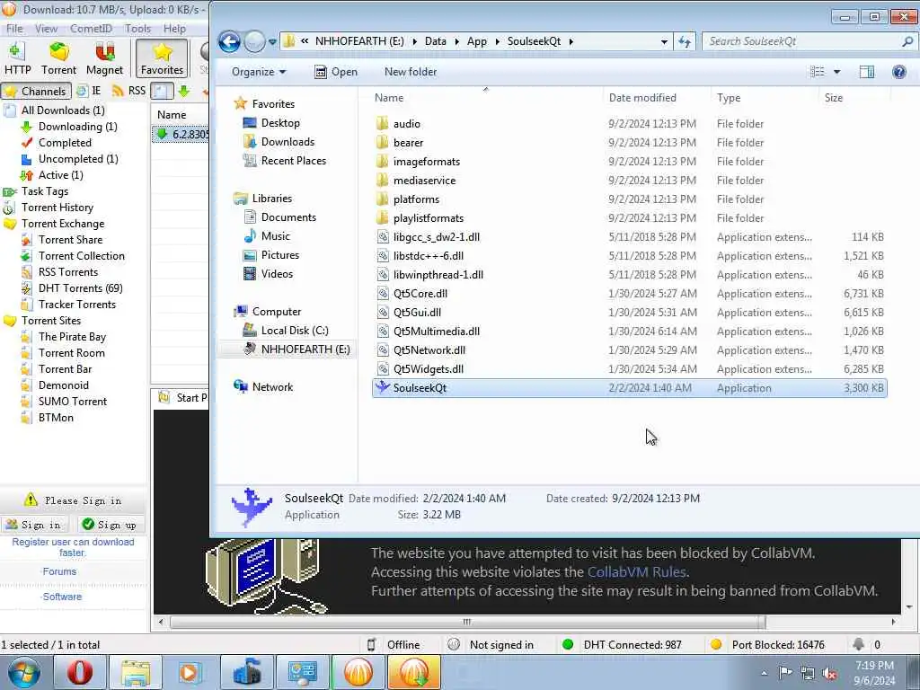
Task: Click the HTTP download toolbar icon in BitComet
Action: coord(18,58)
